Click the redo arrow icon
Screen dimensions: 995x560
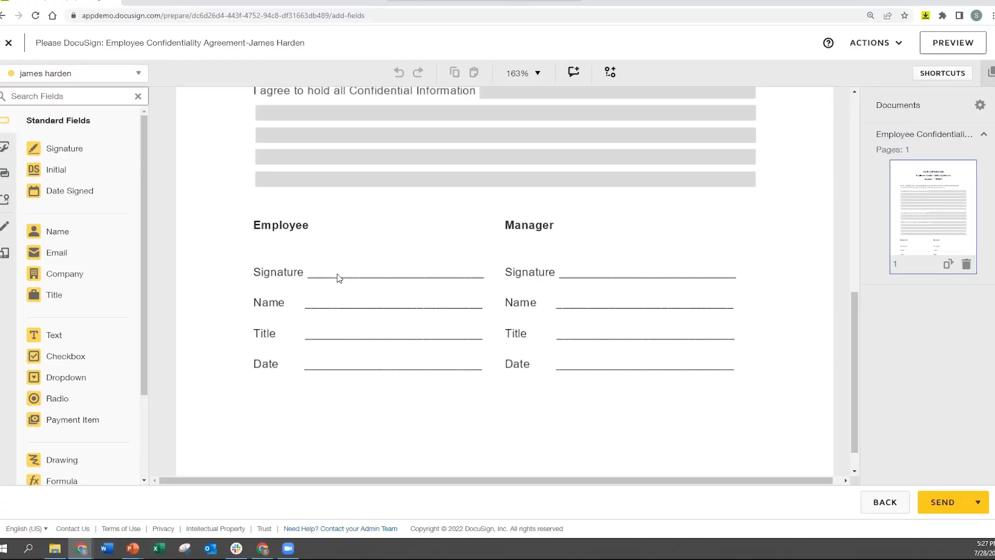(418, 73)
